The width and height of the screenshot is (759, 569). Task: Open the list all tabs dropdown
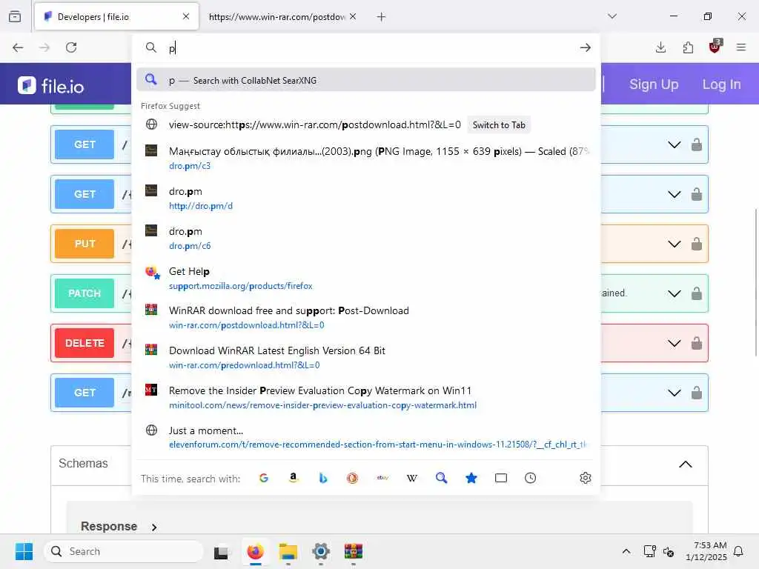(612, 16)
